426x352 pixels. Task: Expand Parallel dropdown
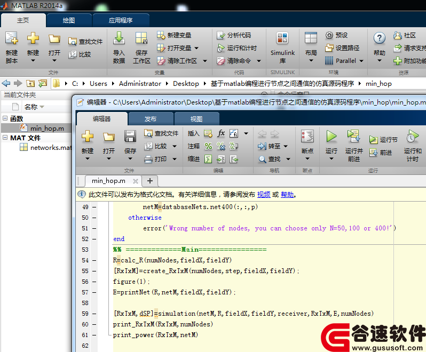[x=361, y=61]
